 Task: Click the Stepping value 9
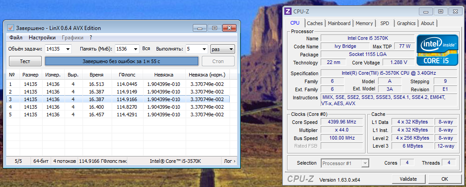tap(445, 81)
